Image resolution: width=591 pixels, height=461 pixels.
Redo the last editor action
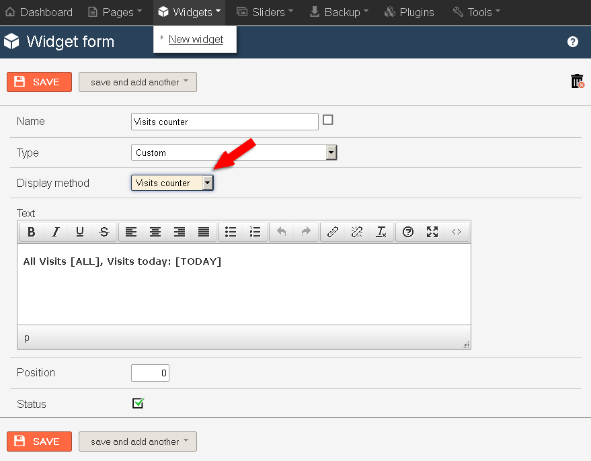(x=306, y=232)
